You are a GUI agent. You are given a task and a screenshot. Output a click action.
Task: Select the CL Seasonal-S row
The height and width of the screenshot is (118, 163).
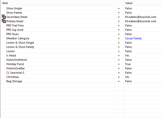coord(15,73)
